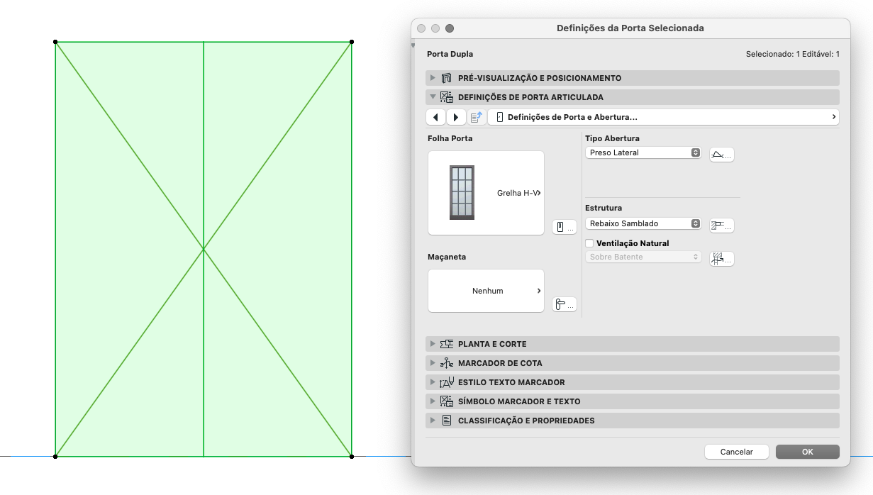Click the Cancelar button
The height and width of the screenshot is (495, 873).
[x=736, y=452]
